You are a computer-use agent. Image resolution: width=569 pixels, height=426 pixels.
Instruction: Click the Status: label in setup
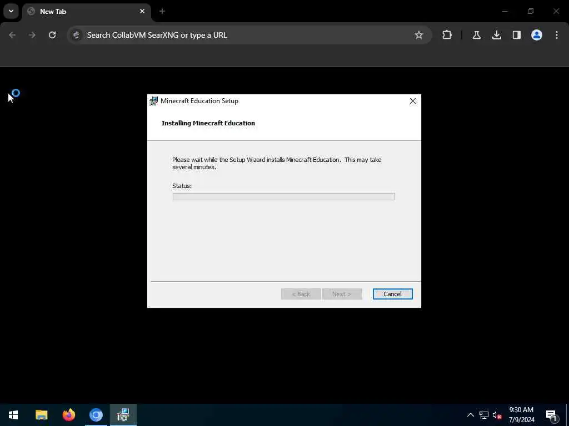pos(182,186)
